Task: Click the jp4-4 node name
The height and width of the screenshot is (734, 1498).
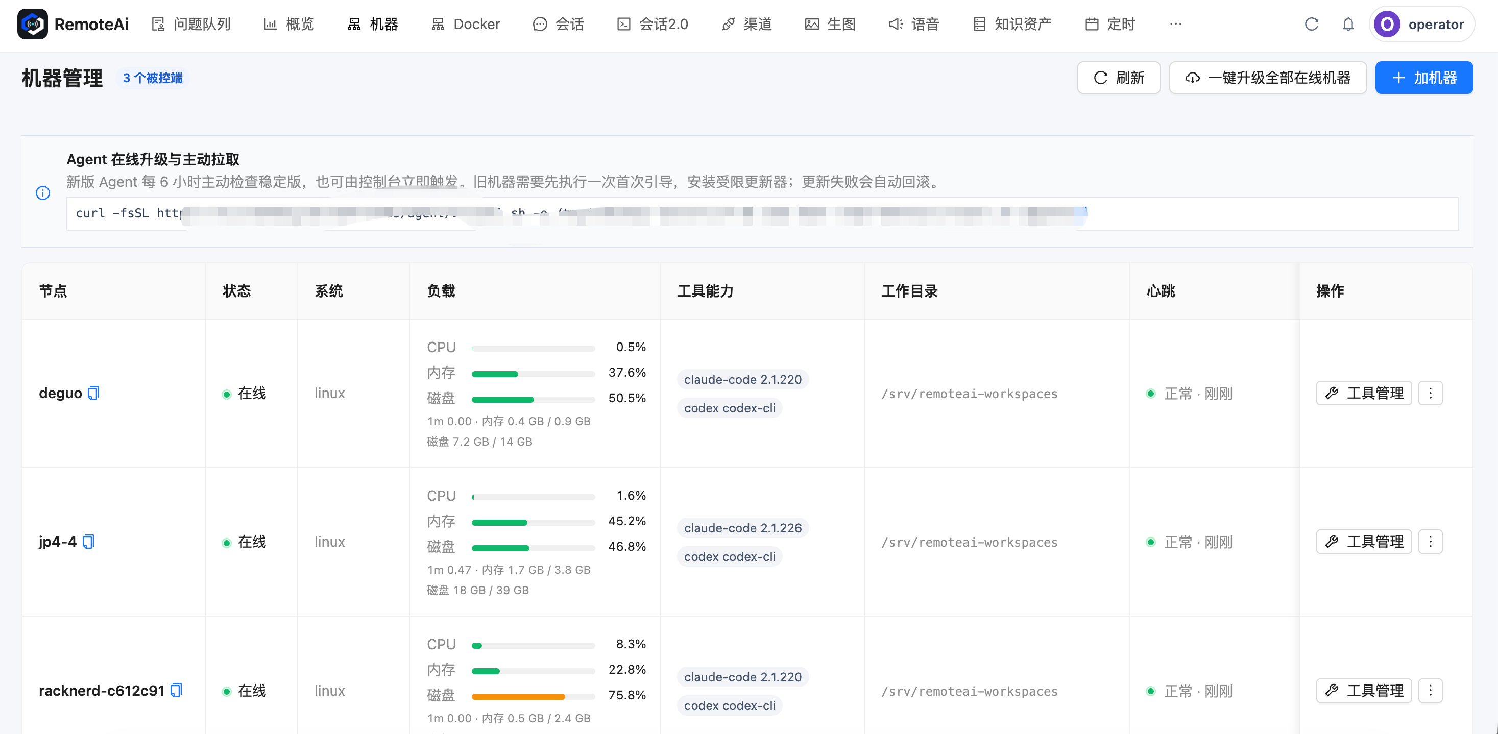Action: click(58, 542)
